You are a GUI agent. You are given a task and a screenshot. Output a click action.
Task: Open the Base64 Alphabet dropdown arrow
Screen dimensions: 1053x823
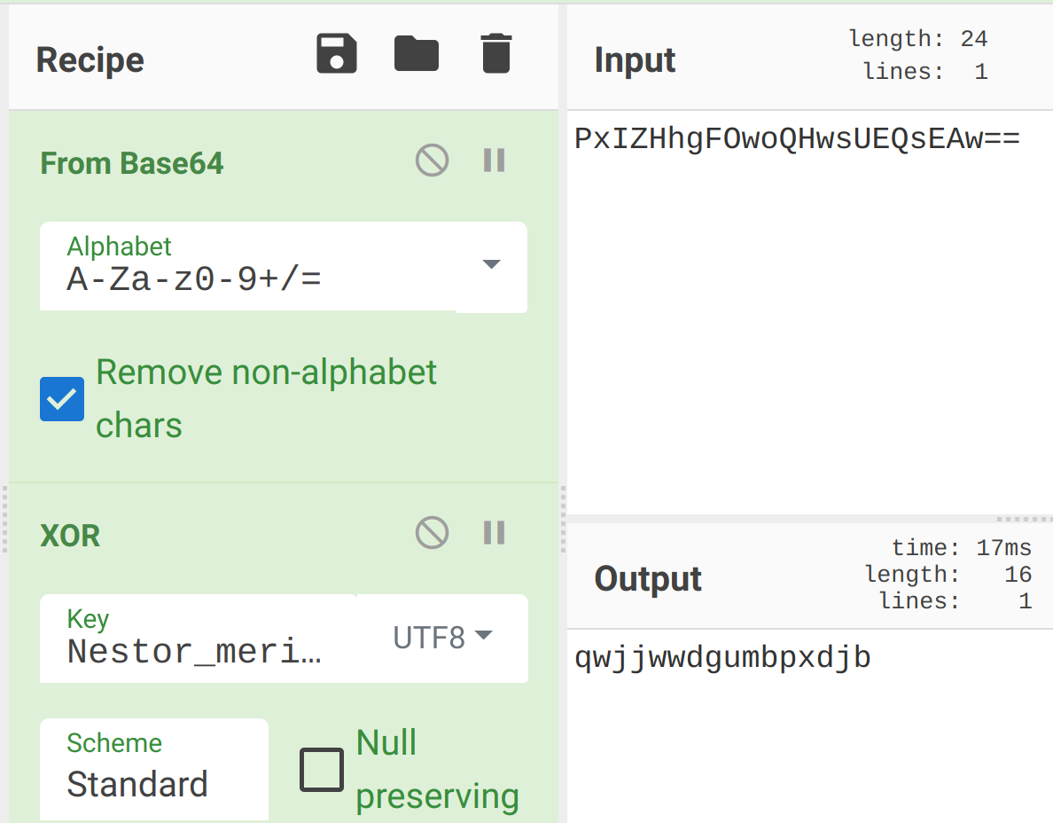click(492, 264)
